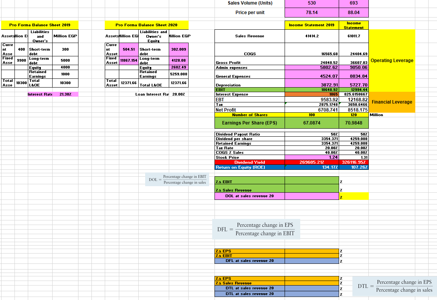Click EBT value 9583.92
437x300 pixels.
(312, 99)
